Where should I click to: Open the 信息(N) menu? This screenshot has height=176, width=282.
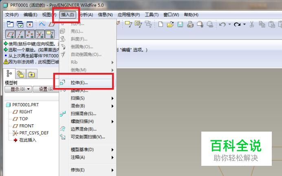click(x=105, y=15)
